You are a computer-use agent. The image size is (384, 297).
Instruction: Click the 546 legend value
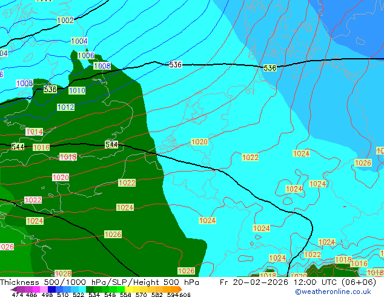click(110, 295)
